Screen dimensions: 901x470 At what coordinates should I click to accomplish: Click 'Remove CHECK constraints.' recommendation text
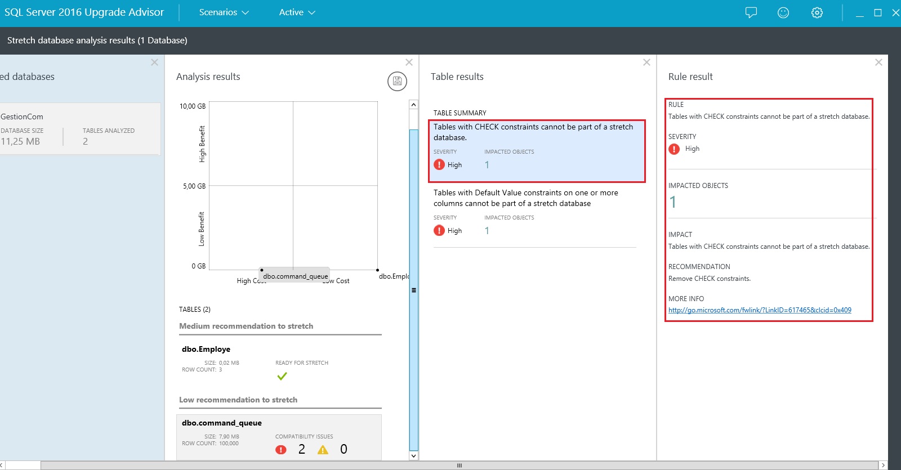[x=710, y=279]
